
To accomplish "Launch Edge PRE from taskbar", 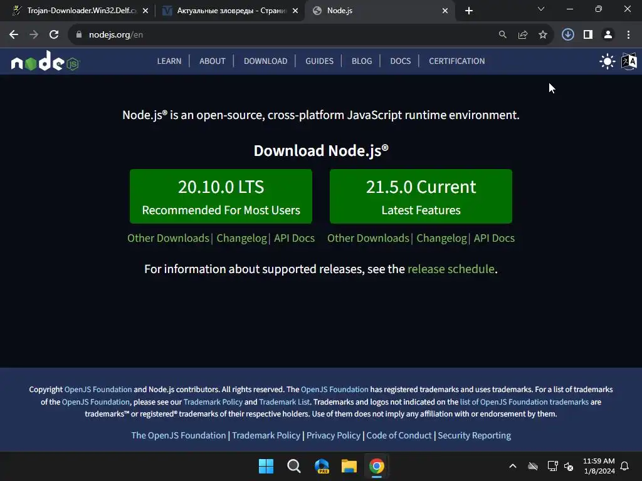I will pos(322,466).
